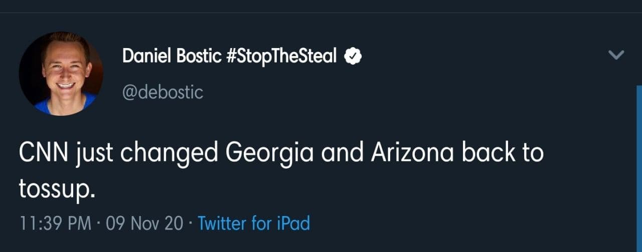The width and height of the screenshot is (642, 252).
Task: Expand the tweet options chevron
Action: [x=616, y=55]
